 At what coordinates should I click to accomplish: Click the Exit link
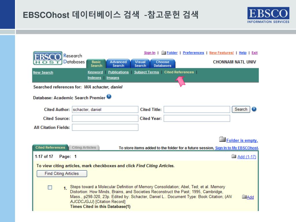point(254,53)
